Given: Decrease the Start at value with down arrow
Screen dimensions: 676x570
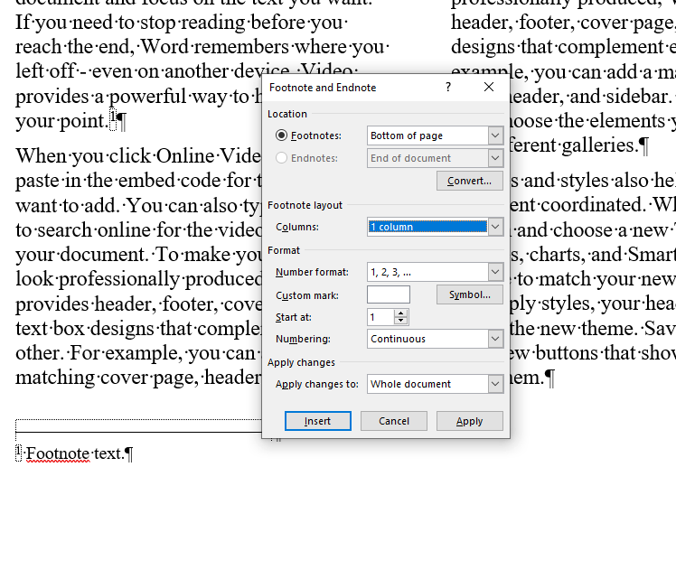Looking at the screenshot, I should pyautogui.click(x=401, y=321).
